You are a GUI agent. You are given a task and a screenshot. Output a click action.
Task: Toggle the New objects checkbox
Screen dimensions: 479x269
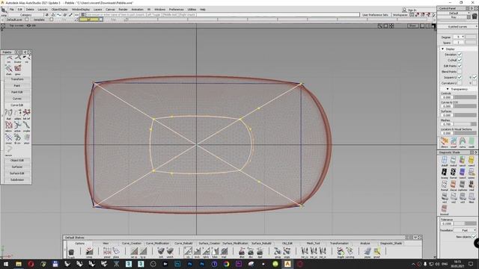[x=474, y=237]
